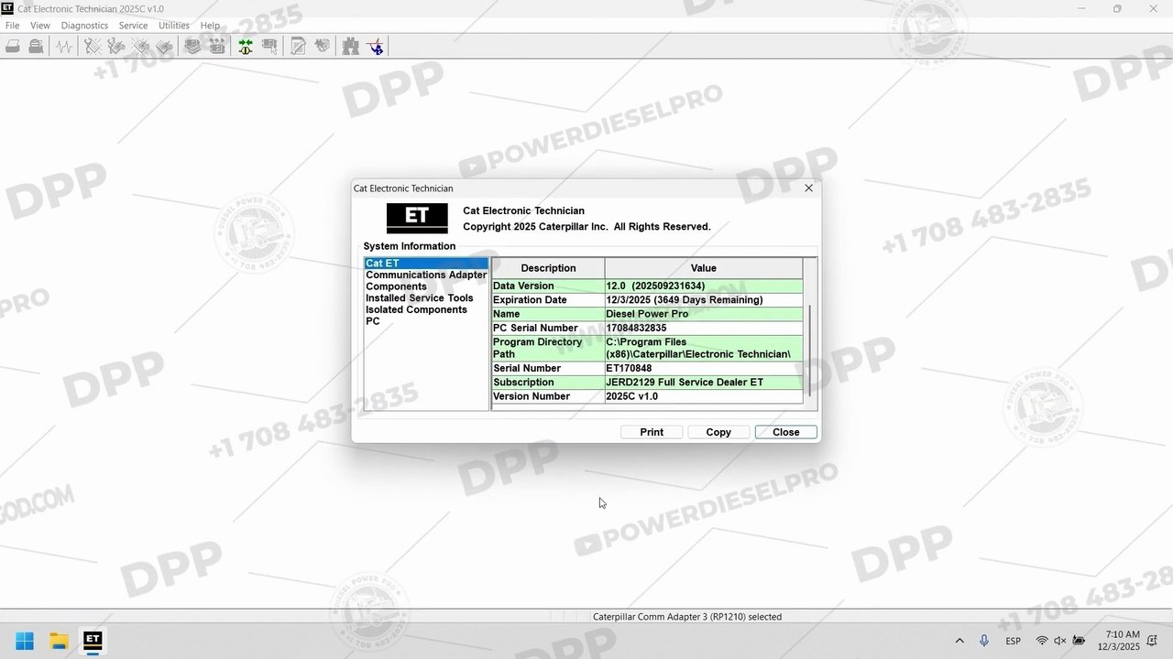Click the Copy button
The width and height of the screenshot is (1173, 659).
click(x=718, y=432)
